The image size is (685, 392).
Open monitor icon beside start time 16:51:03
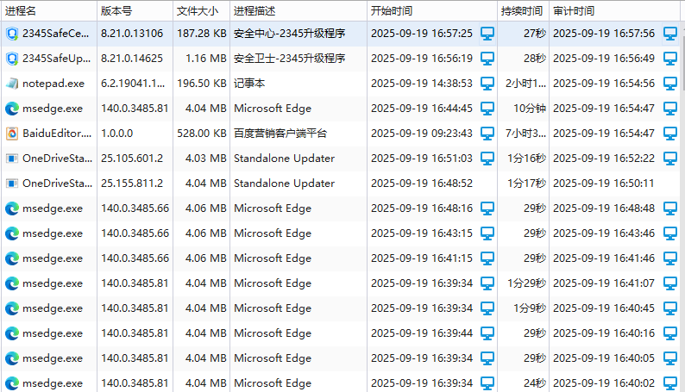pos(487,159)
